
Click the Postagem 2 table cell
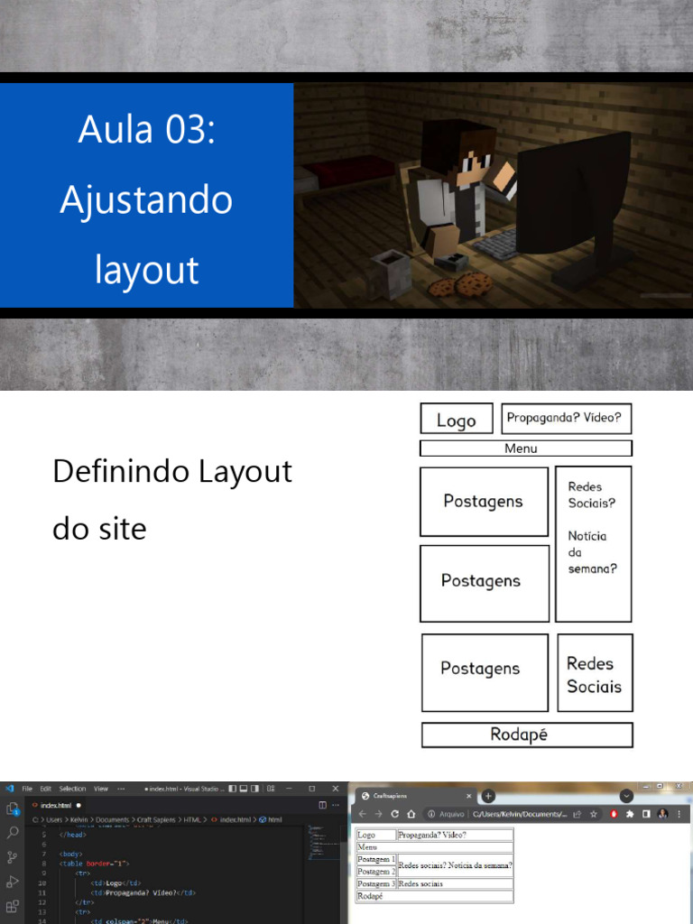pyautogui.click(x=376, y=872)
